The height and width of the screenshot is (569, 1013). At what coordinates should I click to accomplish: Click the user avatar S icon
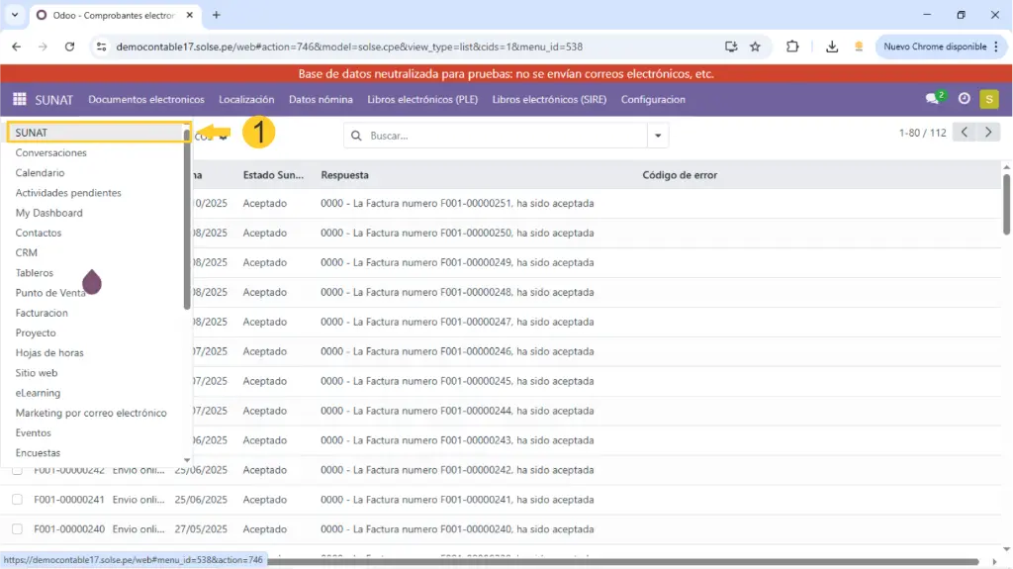click(x=988, y=99)
